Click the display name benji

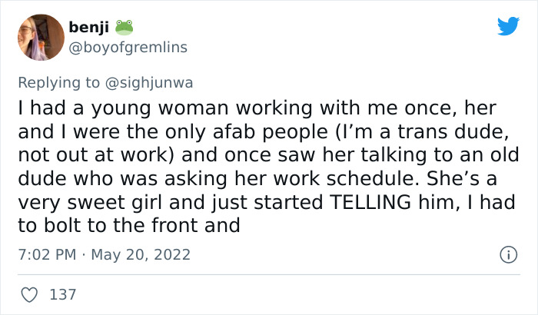point(88,28)
